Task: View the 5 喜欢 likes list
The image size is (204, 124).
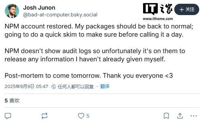Action: tap(12, 101)
